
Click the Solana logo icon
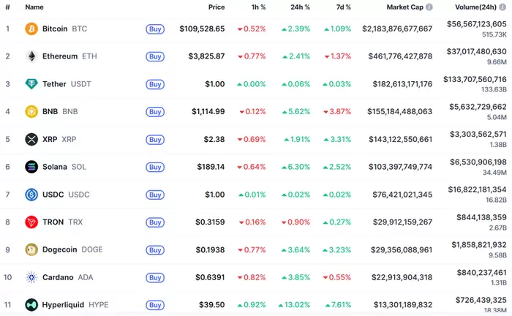31,167
